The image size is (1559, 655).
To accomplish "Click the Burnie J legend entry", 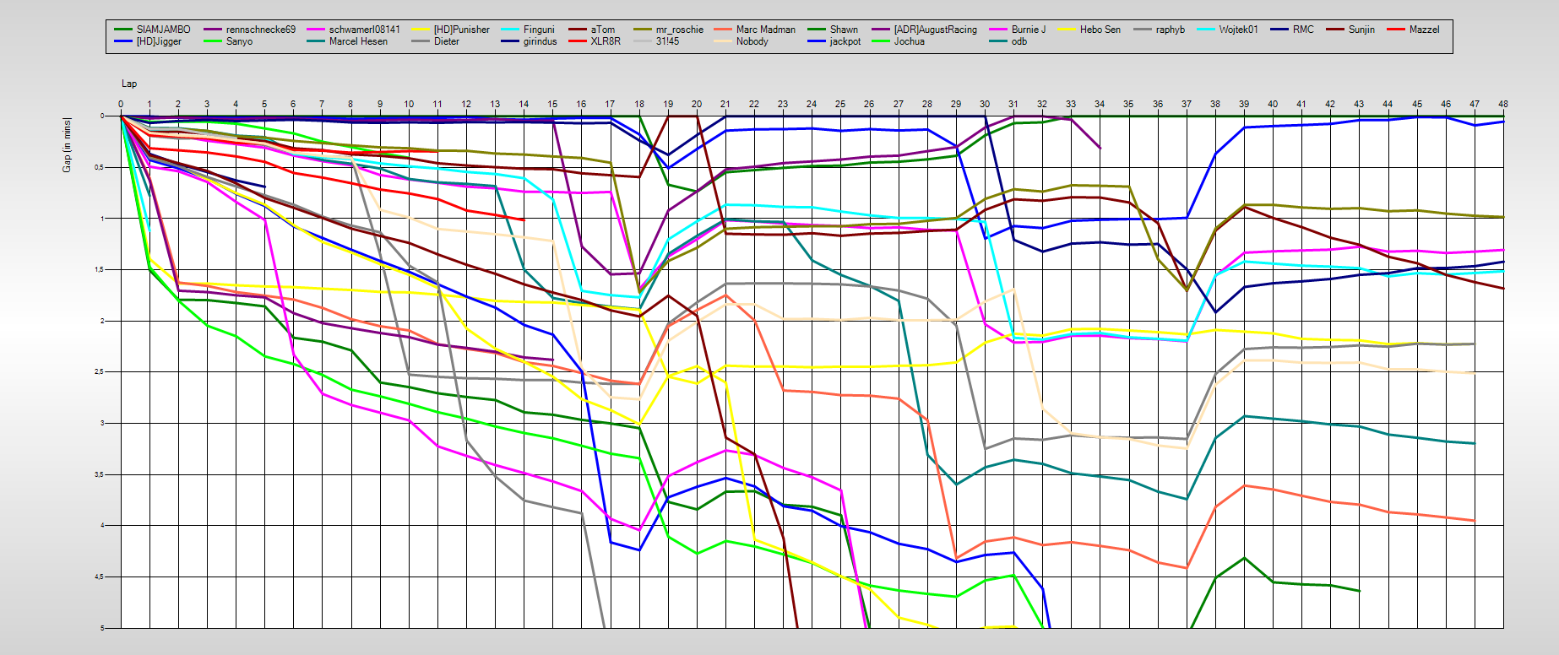I will pos(1028,30).
